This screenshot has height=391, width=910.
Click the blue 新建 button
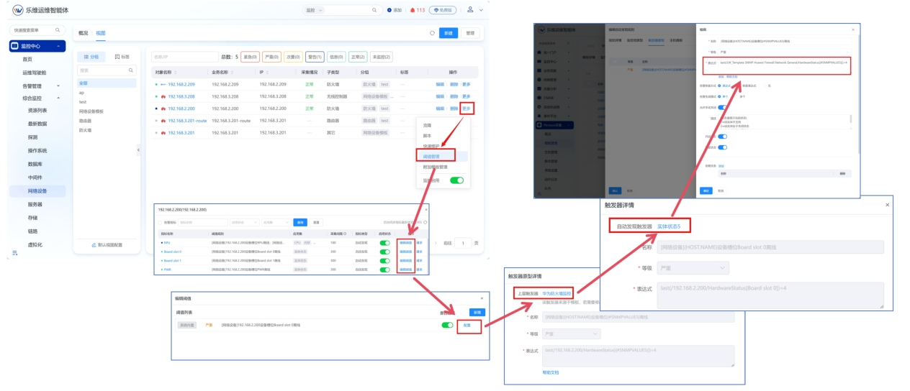tap(449, 33)
